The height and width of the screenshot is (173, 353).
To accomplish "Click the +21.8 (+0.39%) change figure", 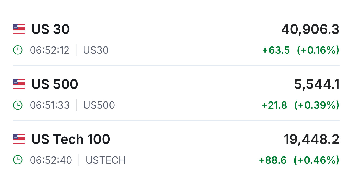I will (x=300, y=105).
